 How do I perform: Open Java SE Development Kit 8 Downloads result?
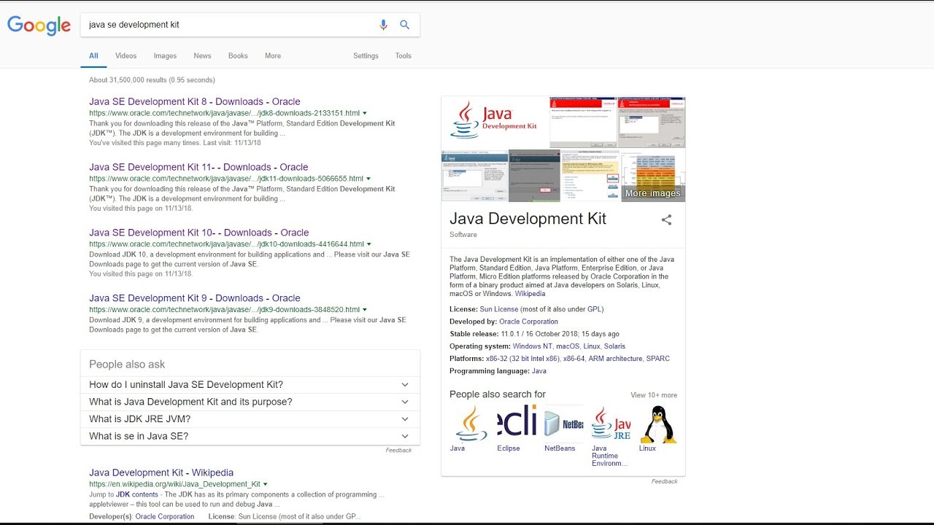click(195, 102)
